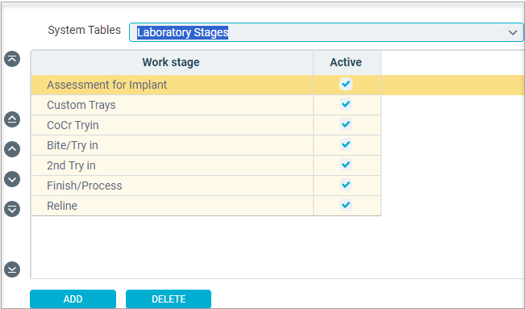The image size is (525, 309).
Task: Toggle Active checkbox for Bite/Try in
Action: [x=346, y=144]
